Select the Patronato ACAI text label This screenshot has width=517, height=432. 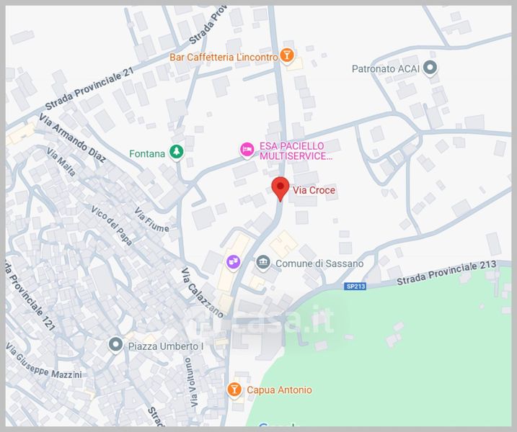[386, 69]
